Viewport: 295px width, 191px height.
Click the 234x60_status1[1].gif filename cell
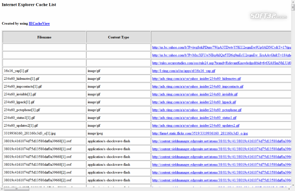[44, 117]
